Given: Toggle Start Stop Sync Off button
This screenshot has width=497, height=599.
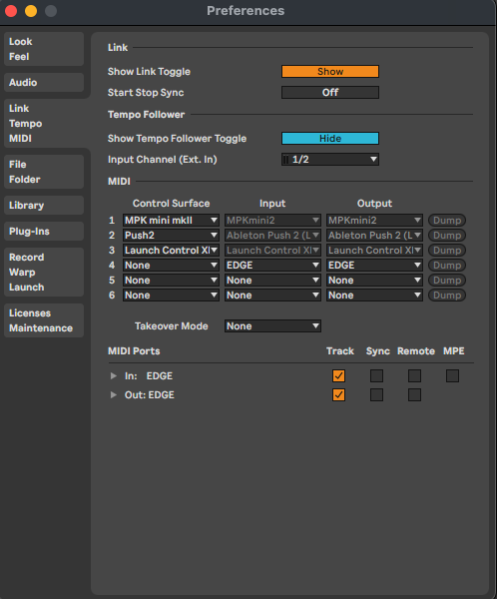Looking at the screenshot, I should coord(330,93).
